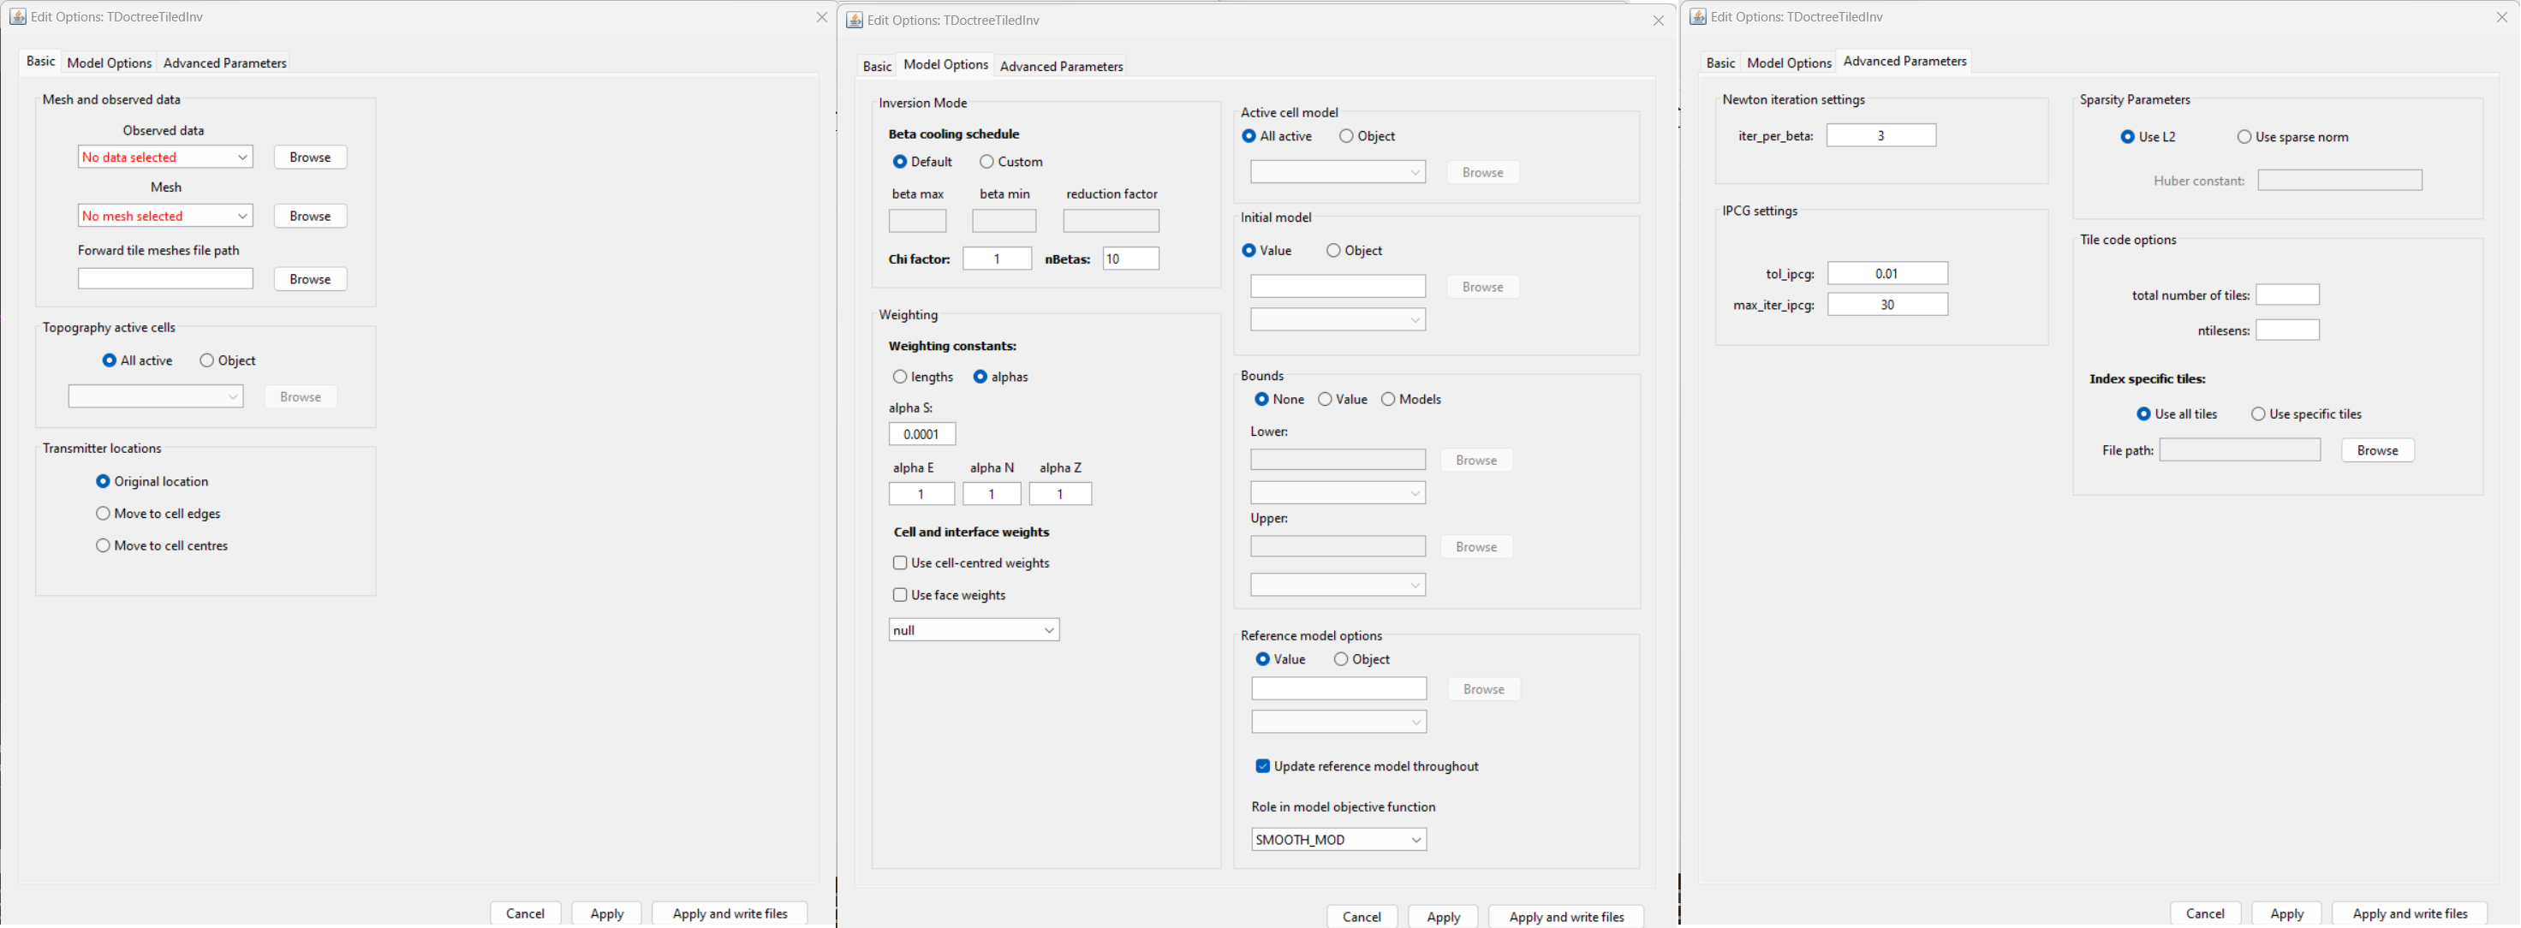Select Use specific tiles option
The height and width of the screenshot is (928, 2521).
coord(2306,414)
